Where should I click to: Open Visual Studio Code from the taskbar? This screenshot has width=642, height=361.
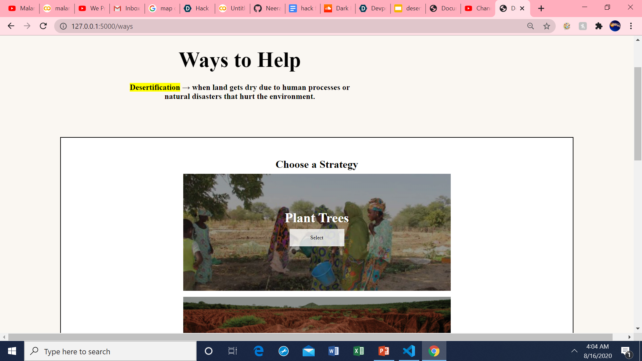click(x=409, y=351)
